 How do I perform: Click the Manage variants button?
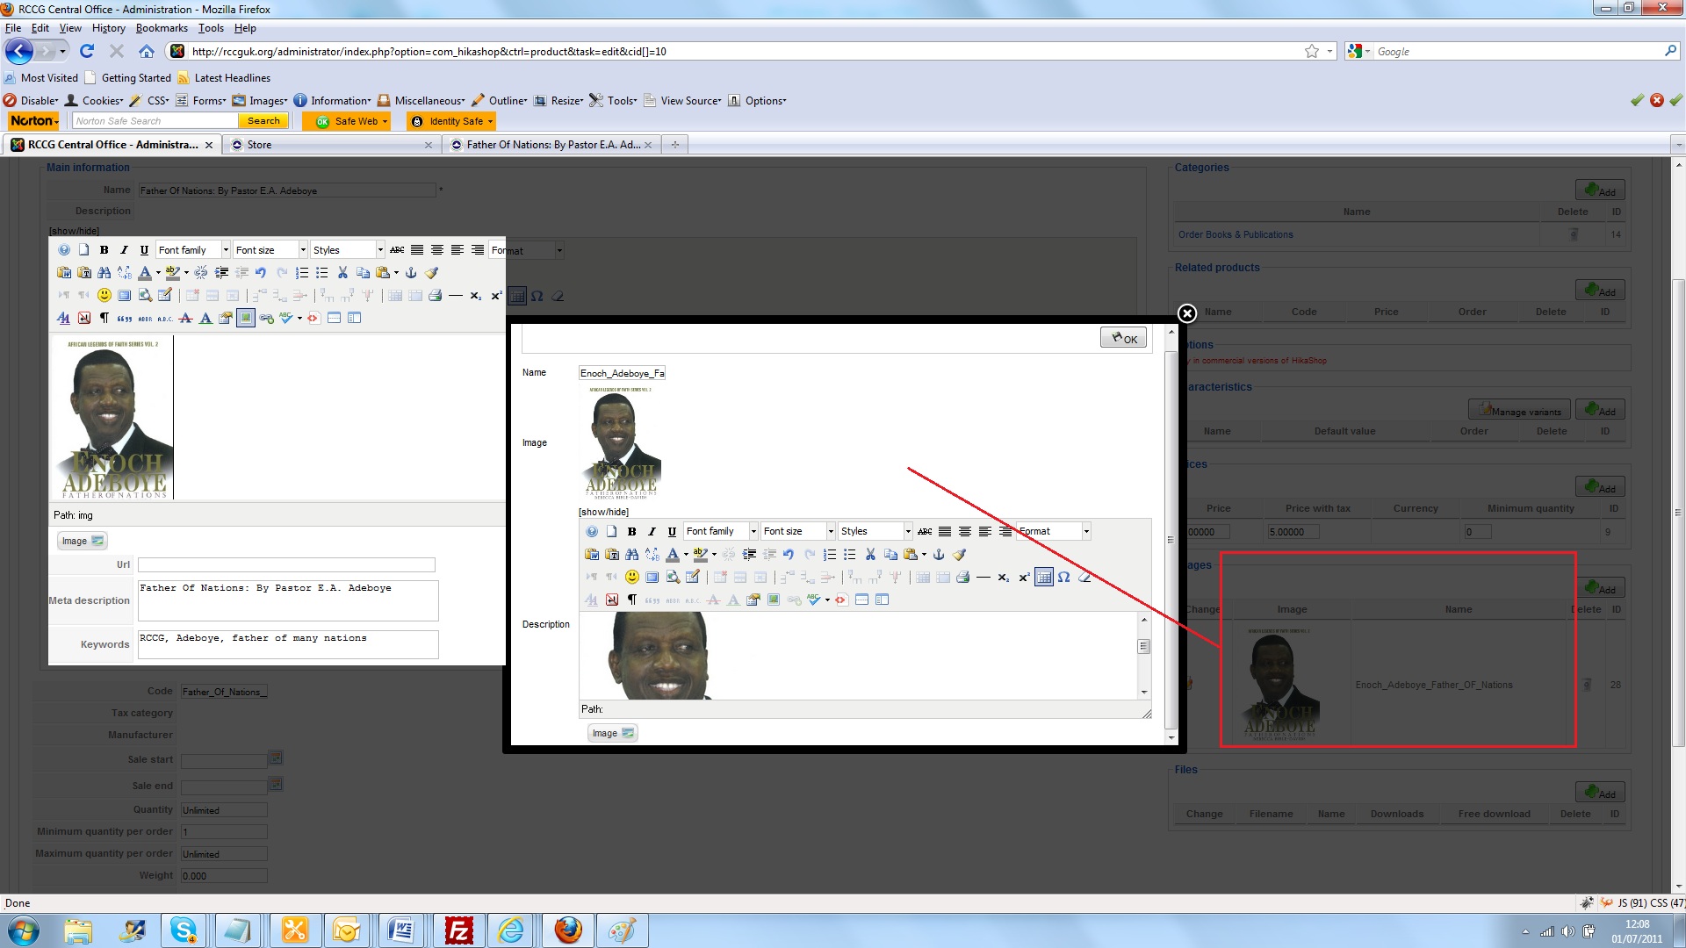click(x=1519, y=411)
